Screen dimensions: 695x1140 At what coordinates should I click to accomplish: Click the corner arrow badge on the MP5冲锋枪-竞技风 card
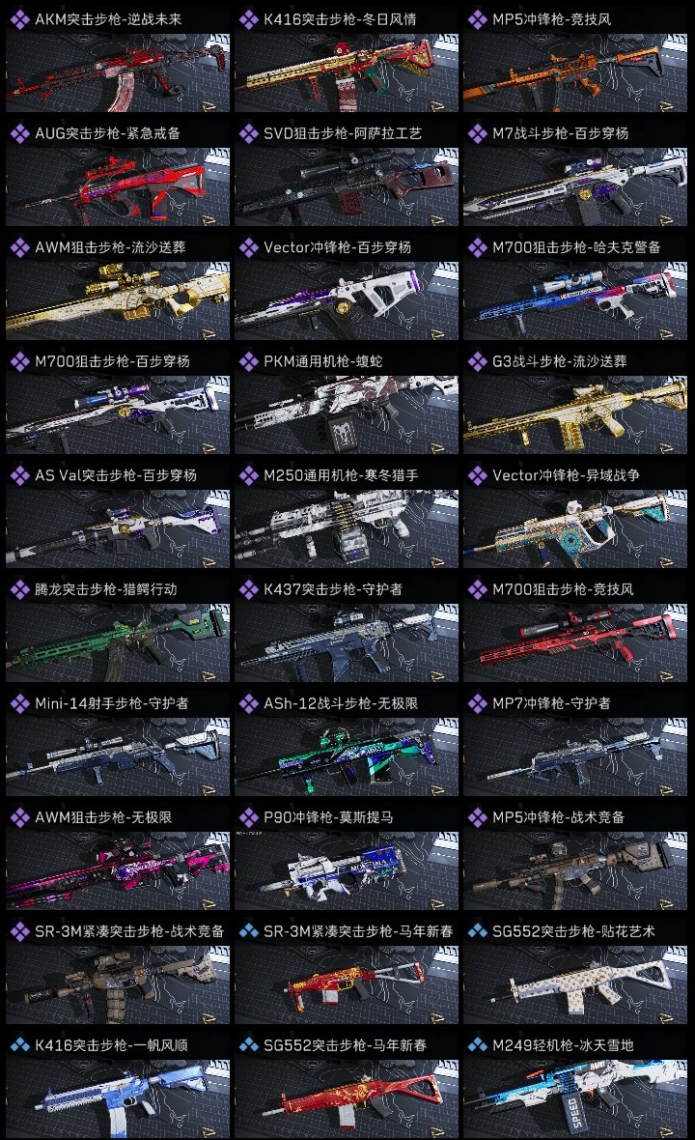pyautogui.click(x=665, y=105)
